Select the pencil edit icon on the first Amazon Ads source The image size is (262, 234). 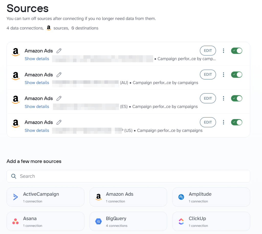[x=59, y=51]
